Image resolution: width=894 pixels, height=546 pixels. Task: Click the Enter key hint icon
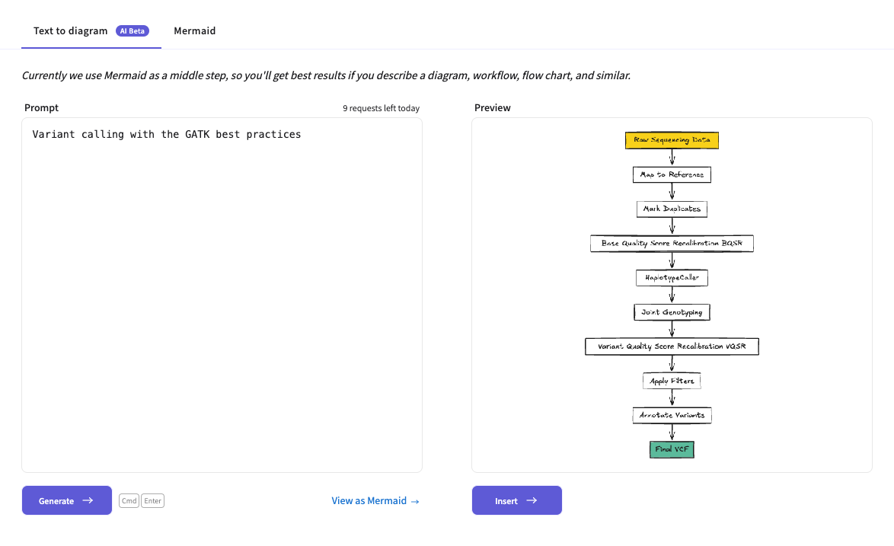click(153, 500)
